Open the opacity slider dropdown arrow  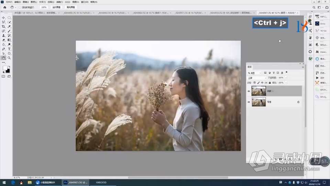[286, 78]
